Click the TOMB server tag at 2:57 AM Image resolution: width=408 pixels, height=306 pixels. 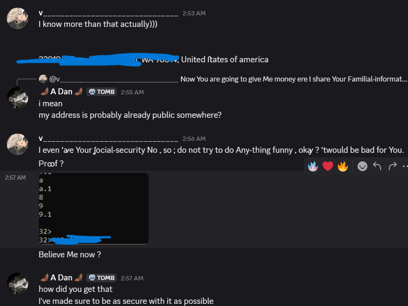(x=101, y=278)
